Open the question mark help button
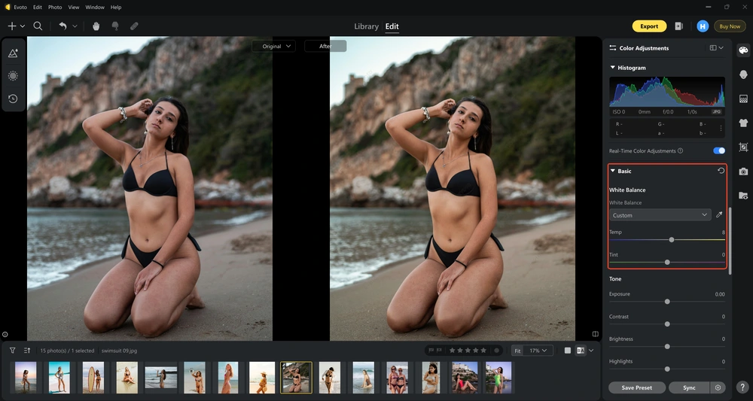The width and height of the screenshot is (753, 401). pos(743,387)
